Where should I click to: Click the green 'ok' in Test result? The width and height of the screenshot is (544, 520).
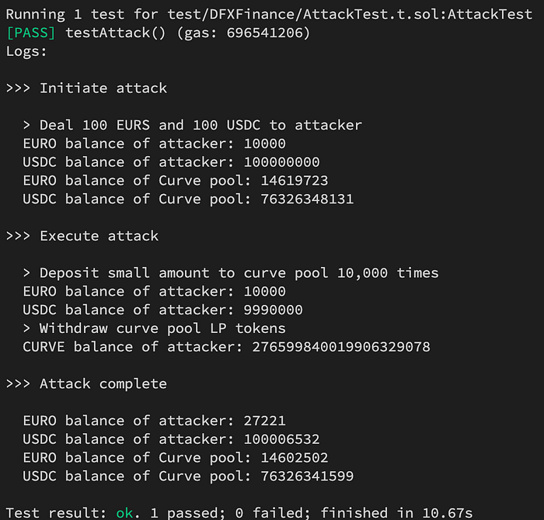[124, 512]
